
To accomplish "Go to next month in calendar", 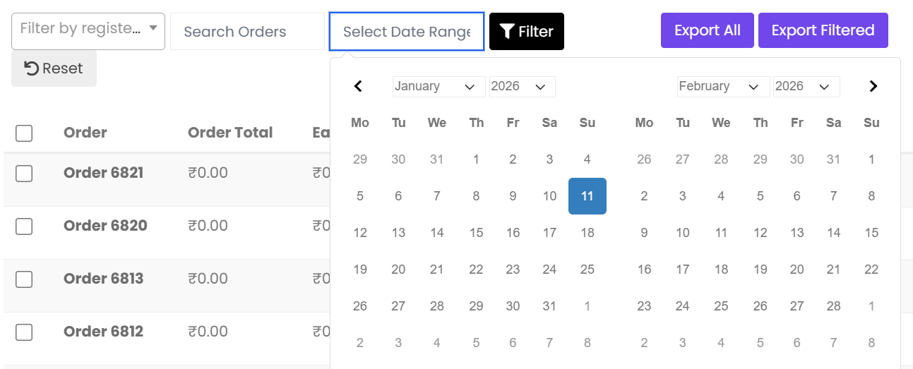I will click(x=873, y=86).
